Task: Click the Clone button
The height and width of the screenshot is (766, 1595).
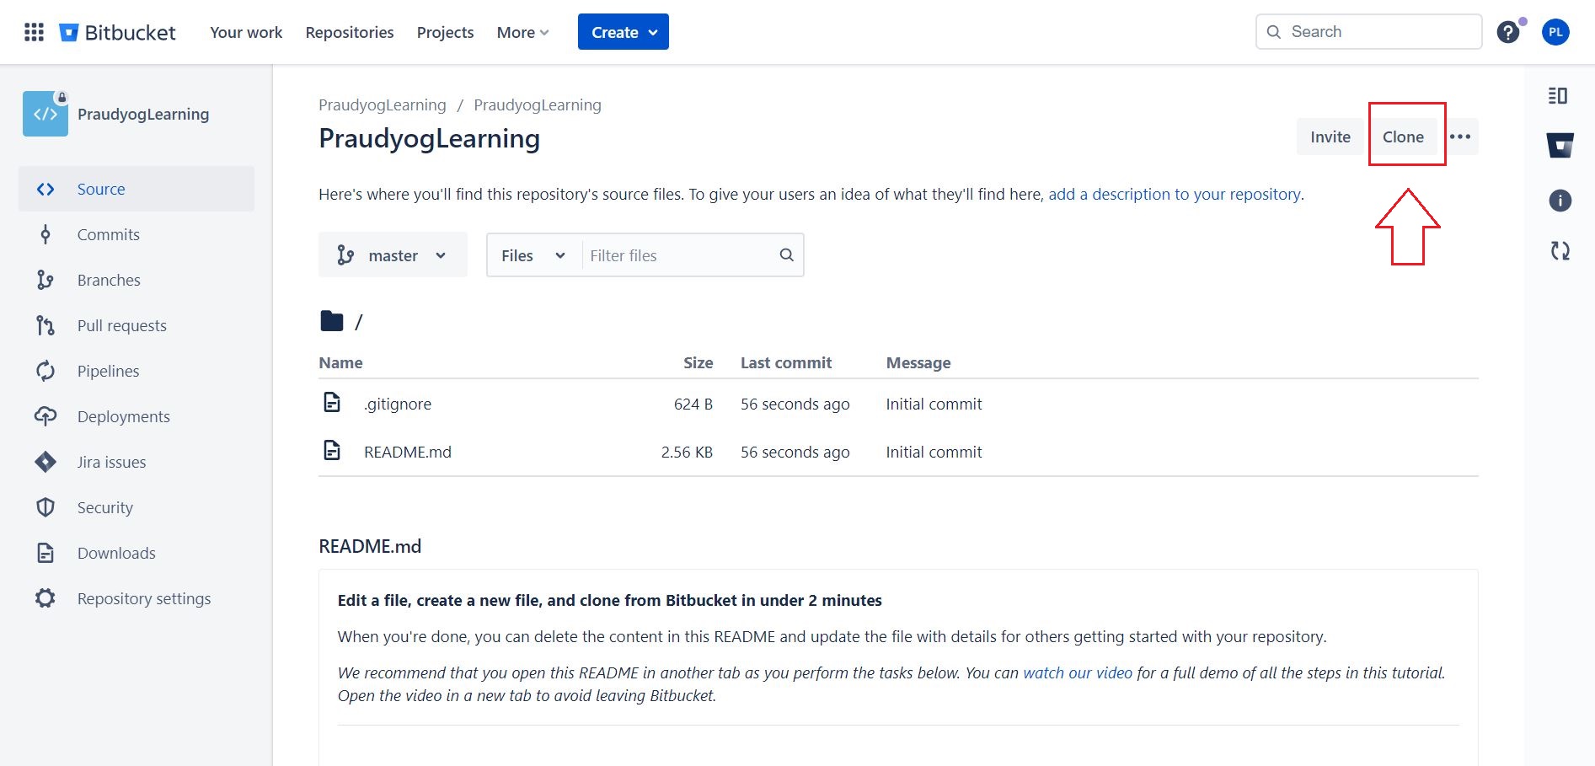Action: point(1403,137)
